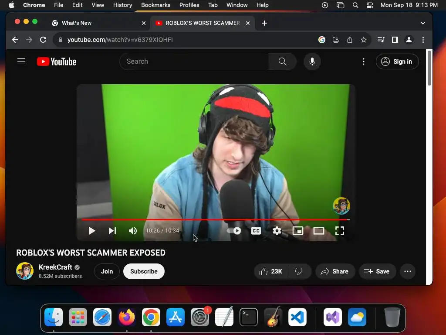The width and height of the screenshot is (446, 335).
Task: Click the search magnifier button
Action: click(x=282, y=62)
